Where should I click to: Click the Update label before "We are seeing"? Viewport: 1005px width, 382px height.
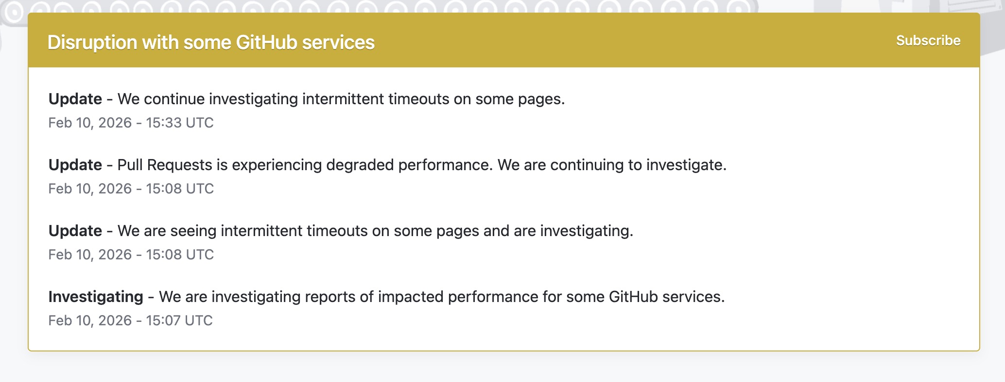(x=75, y=231)
